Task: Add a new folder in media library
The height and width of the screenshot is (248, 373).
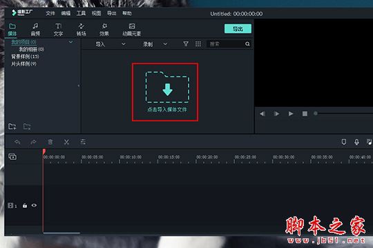Action: click(x=12, y=127)
